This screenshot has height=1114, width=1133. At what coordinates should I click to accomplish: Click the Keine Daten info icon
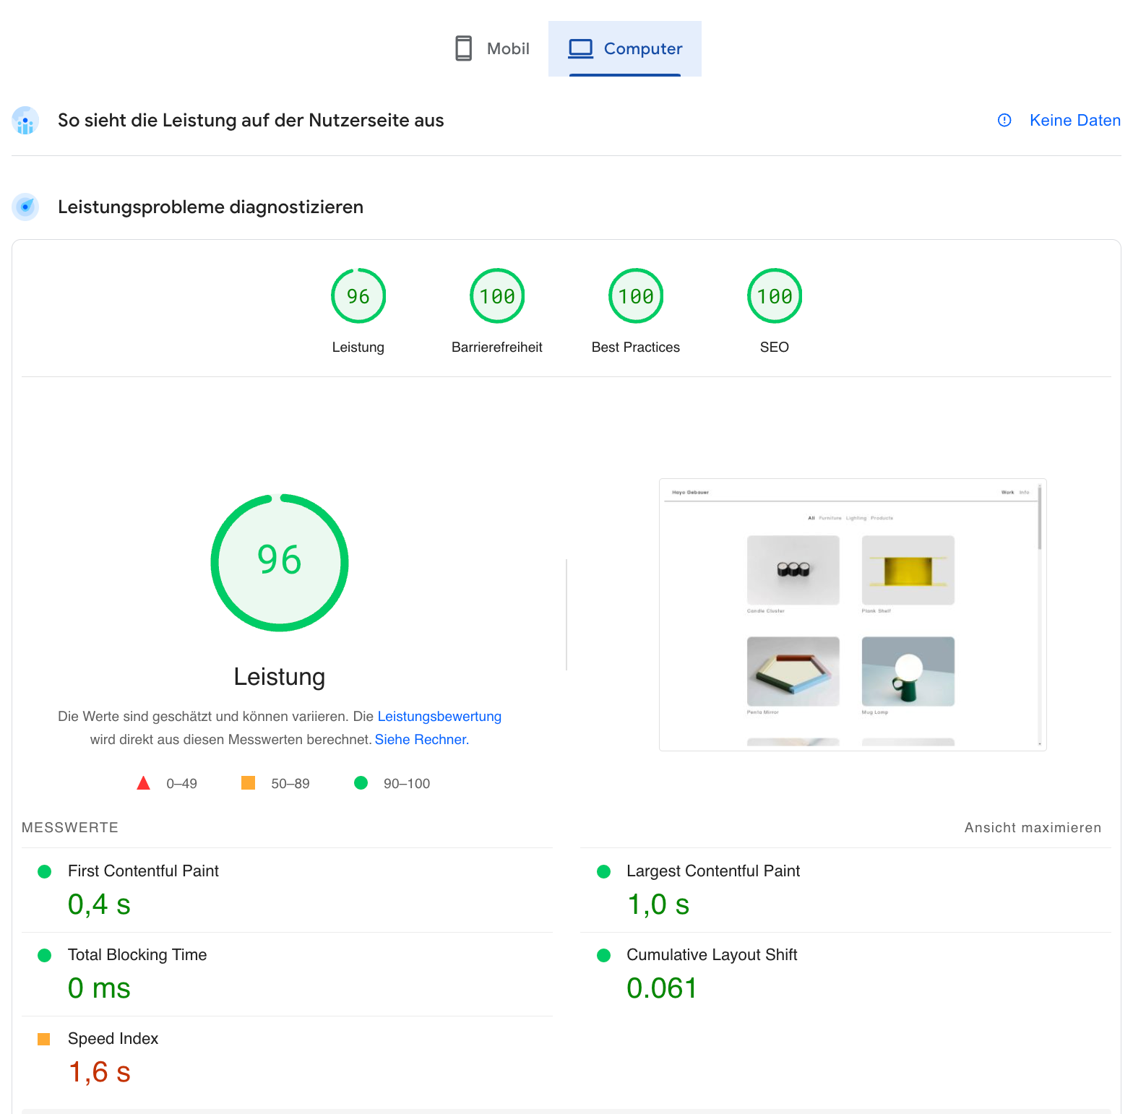pos(1004,120)
